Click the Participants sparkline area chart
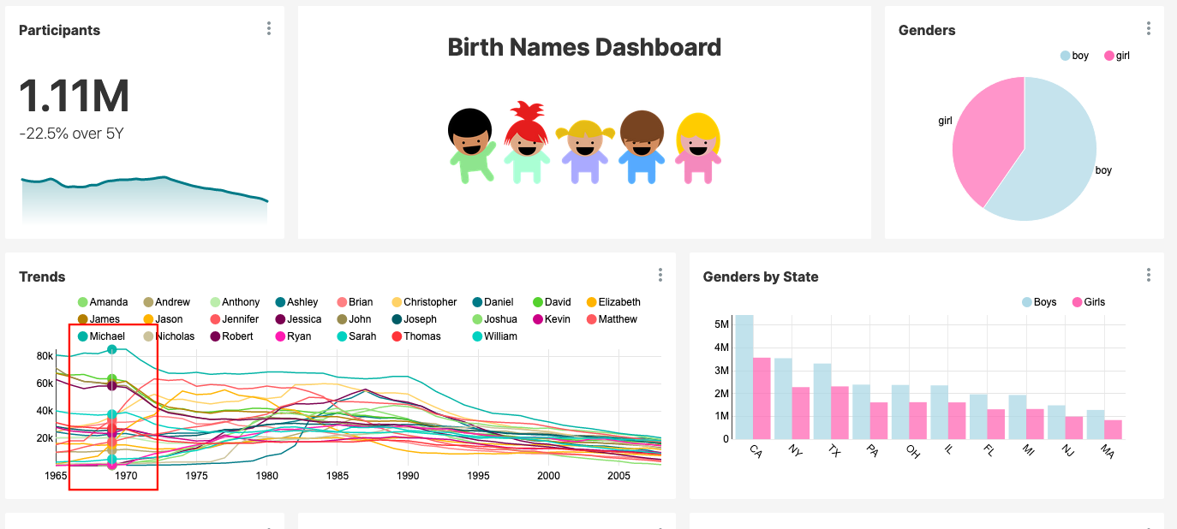1177x529 pixels. (144, 199)
